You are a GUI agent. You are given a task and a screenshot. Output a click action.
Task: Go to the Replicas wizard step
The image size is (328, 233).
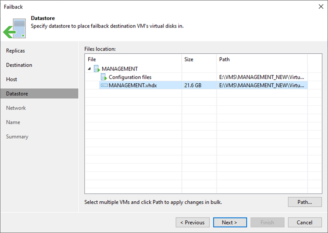click(x=16, y=51)
